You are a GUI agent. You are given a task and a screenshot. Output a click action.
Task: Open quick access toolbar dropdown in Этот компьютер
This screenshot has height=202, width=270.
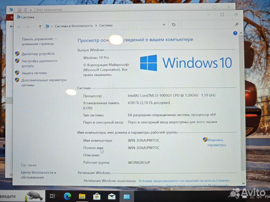(31, 10)
